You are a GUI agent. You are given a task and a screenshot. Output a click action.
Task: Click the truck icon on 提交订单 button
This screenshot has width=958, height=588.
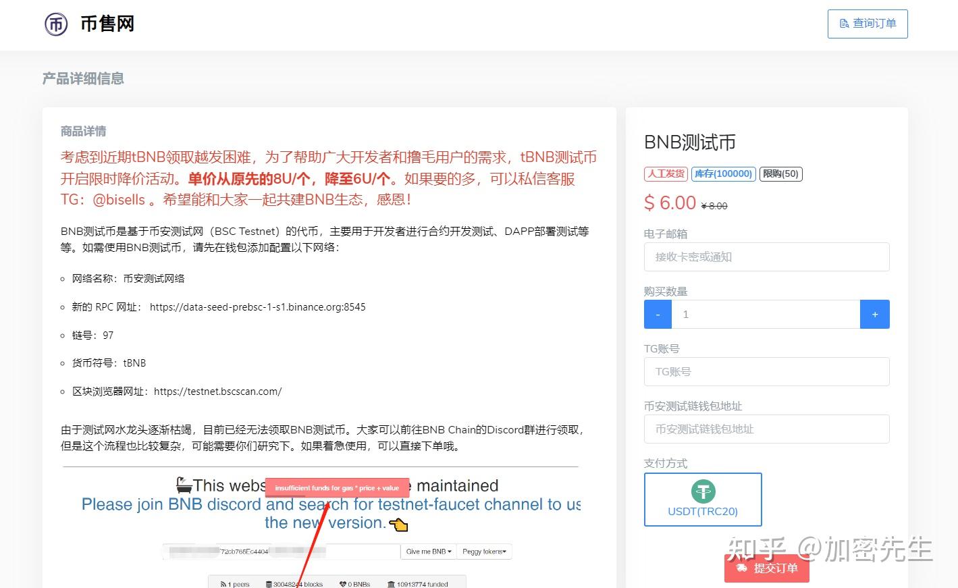742,568
